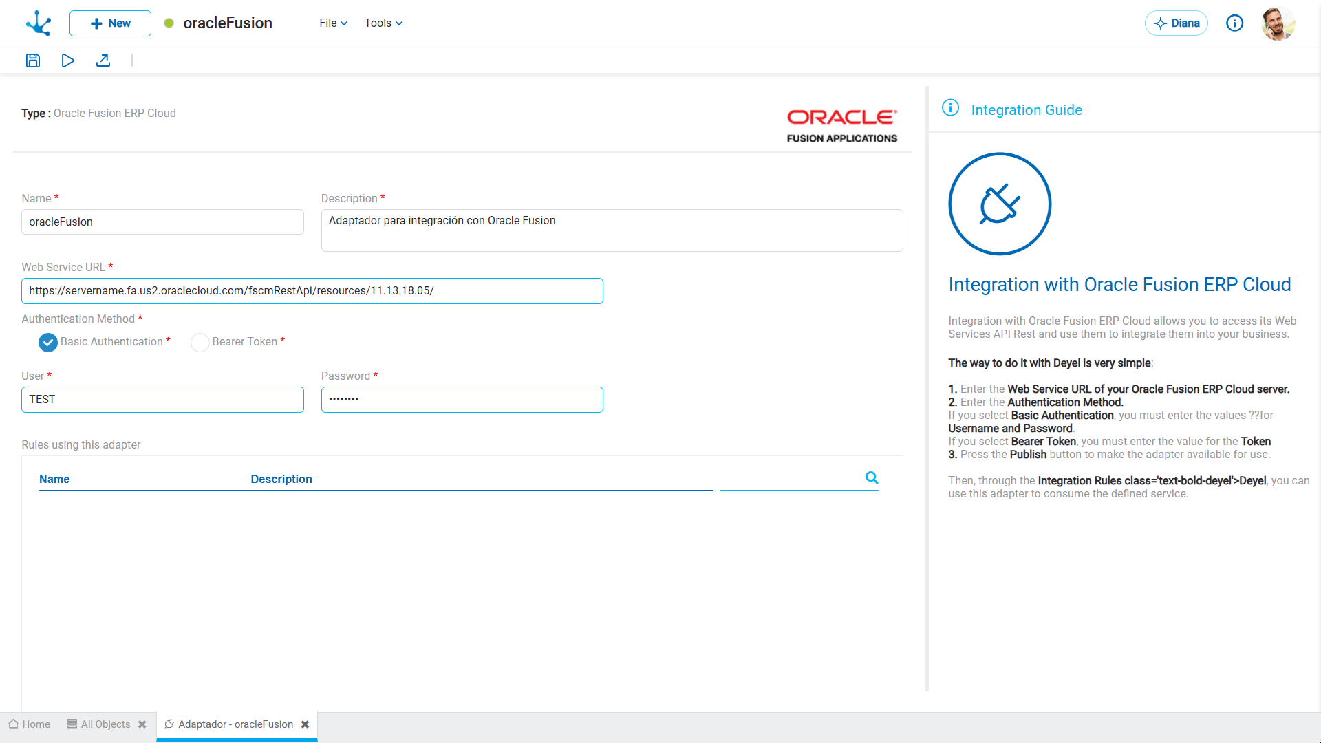Click the oracleFusion title in header
Viewport: 1321px width, 743px height.
pos(228,23)
